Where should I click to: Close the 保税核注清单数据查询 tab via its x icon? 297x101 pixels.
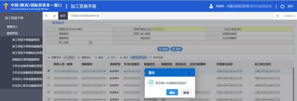[x=98, y=16]
